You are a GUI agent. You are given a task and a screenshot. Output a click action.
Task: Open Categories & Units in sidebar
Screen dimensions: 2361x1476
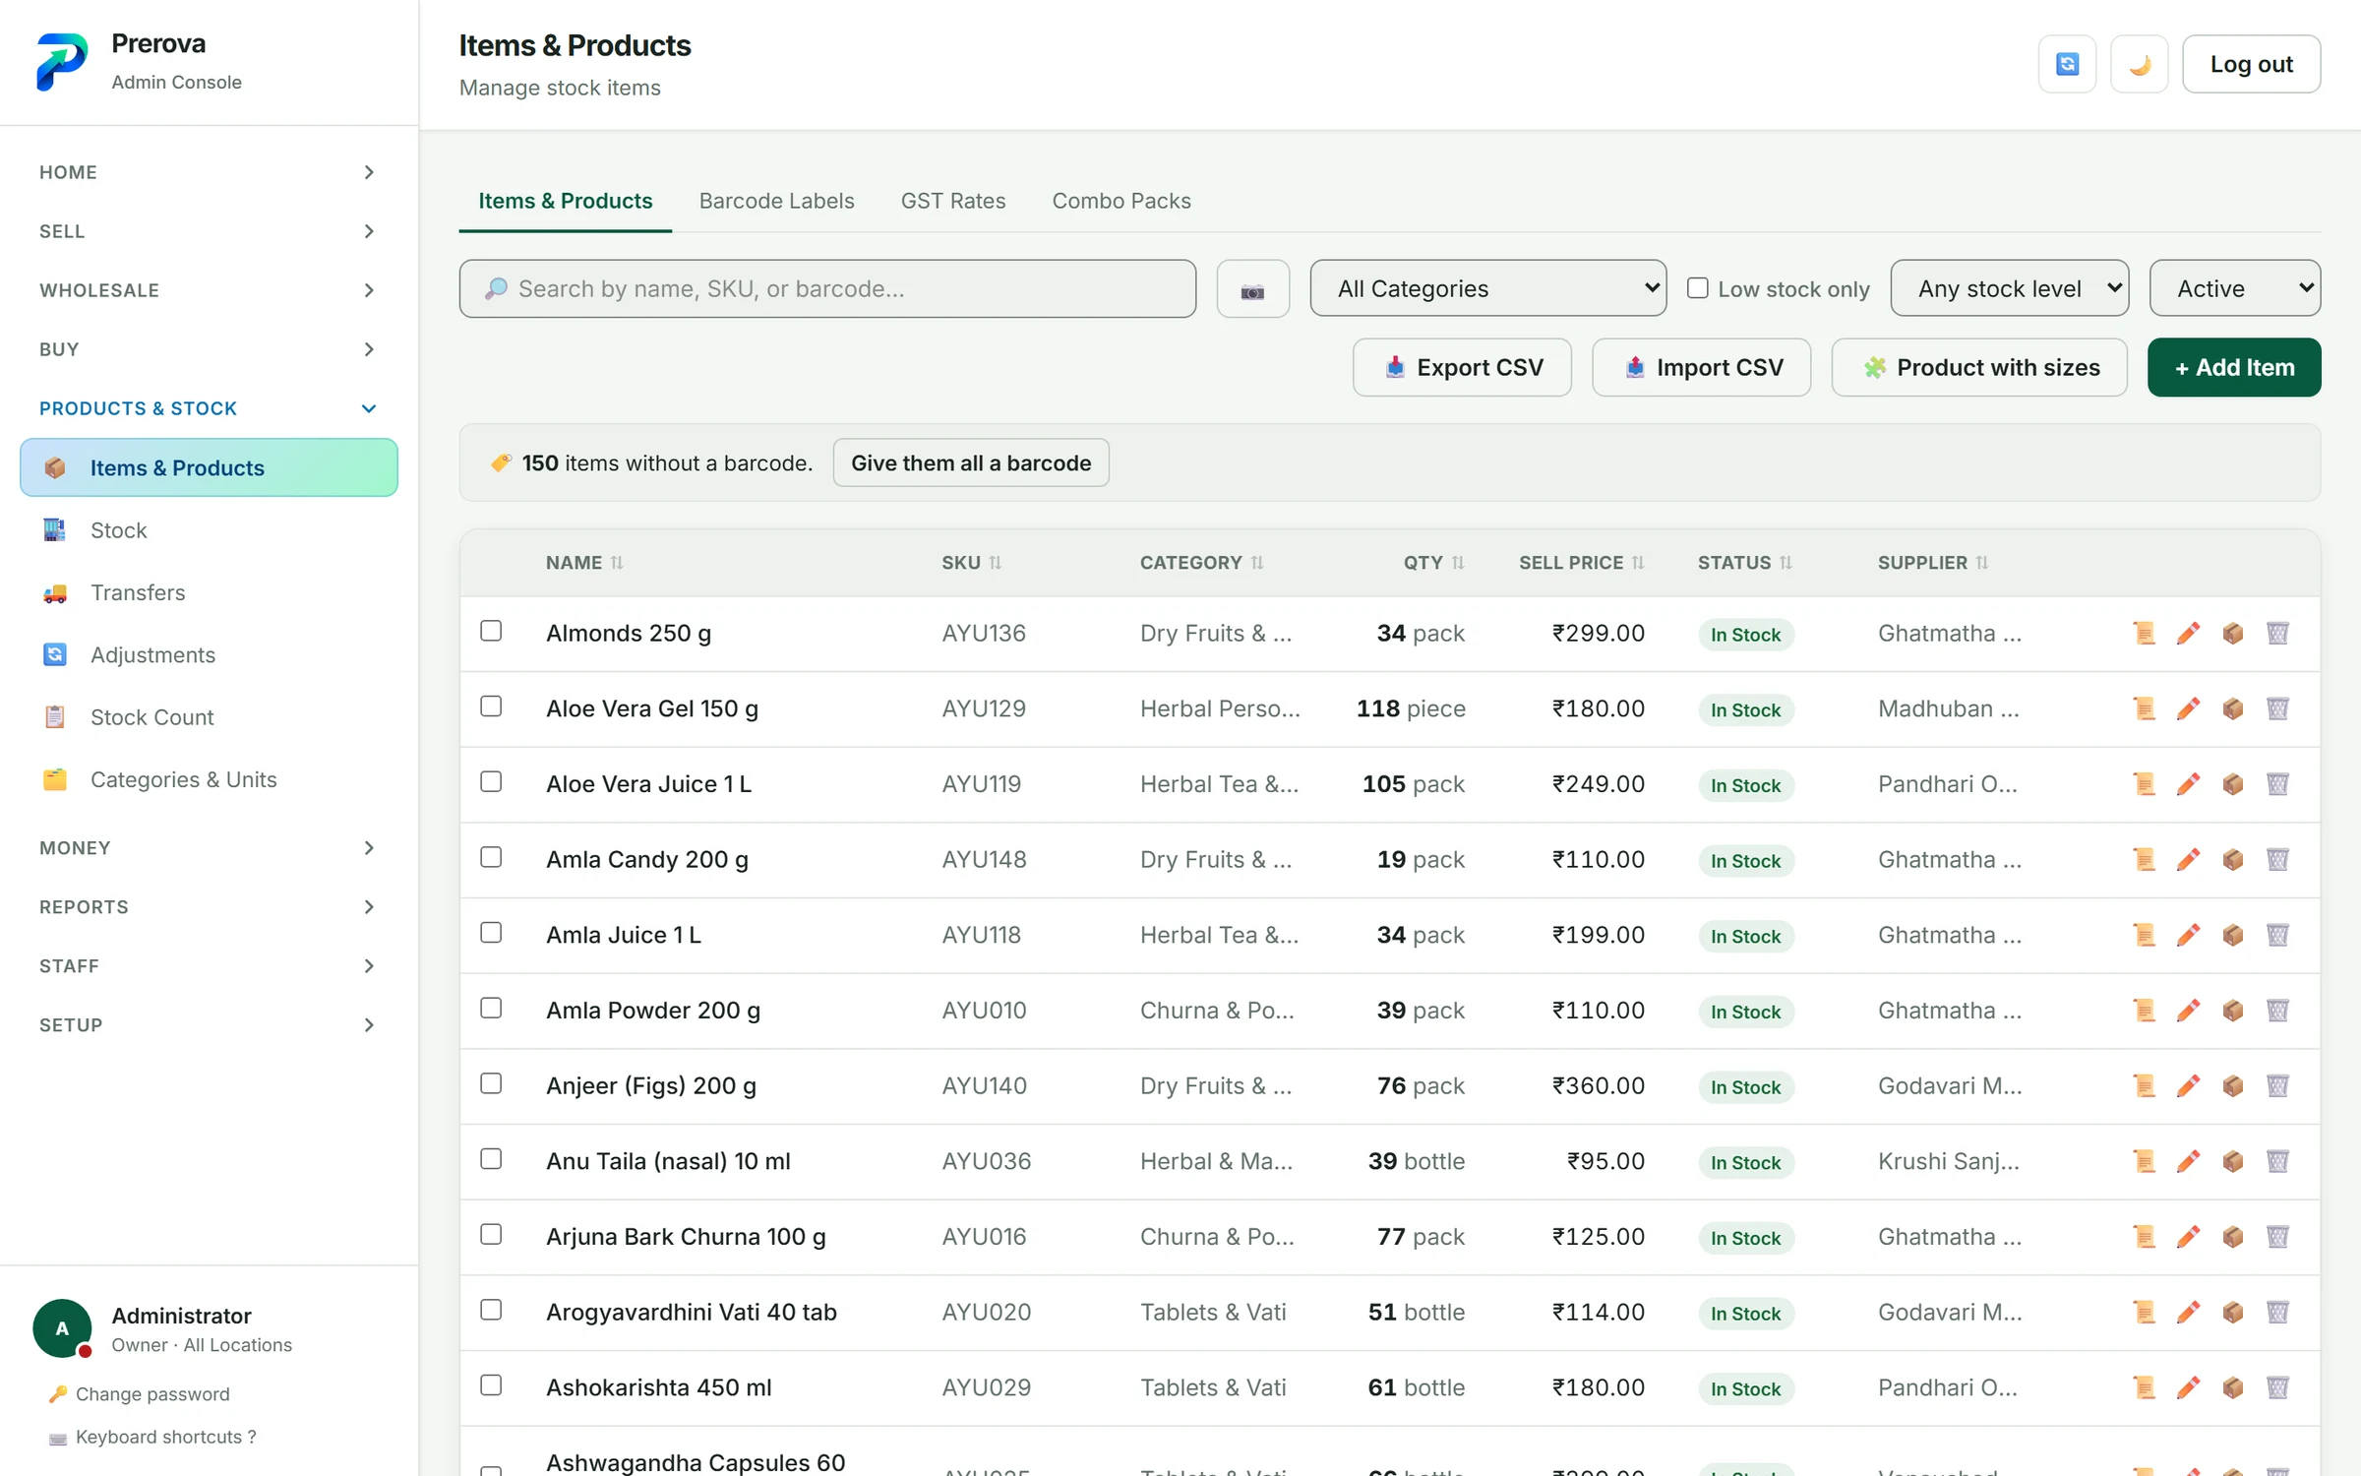click(209, 779)
